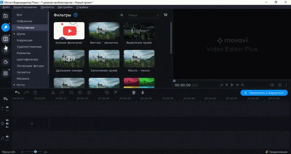
Task: Select the Crop tool
Action: [x=71, y=93]
